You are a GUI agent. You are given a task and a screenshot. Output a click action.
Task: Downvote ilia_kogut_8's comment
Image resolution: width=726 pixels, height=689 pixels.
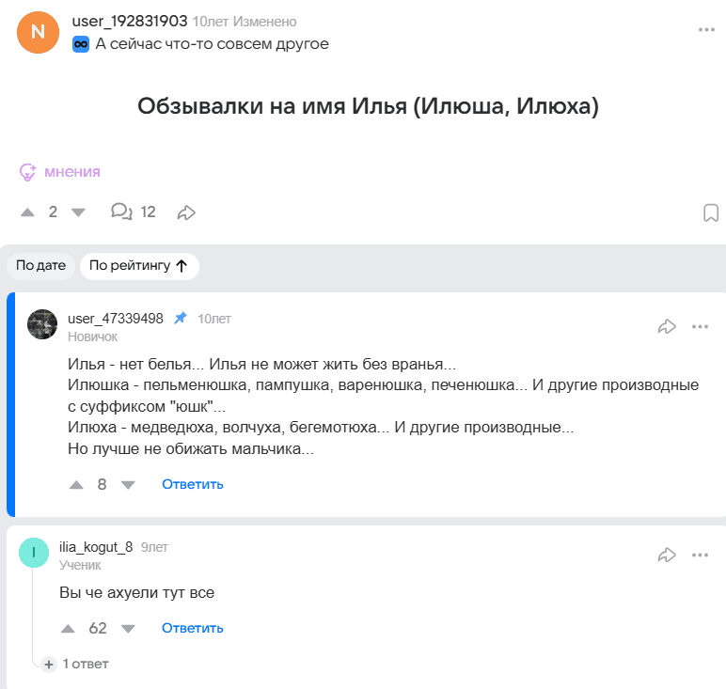coord(128,629)
